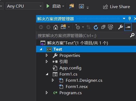
Task: Select Form1.Designer.cs in the tree
Action: point(84,80)
